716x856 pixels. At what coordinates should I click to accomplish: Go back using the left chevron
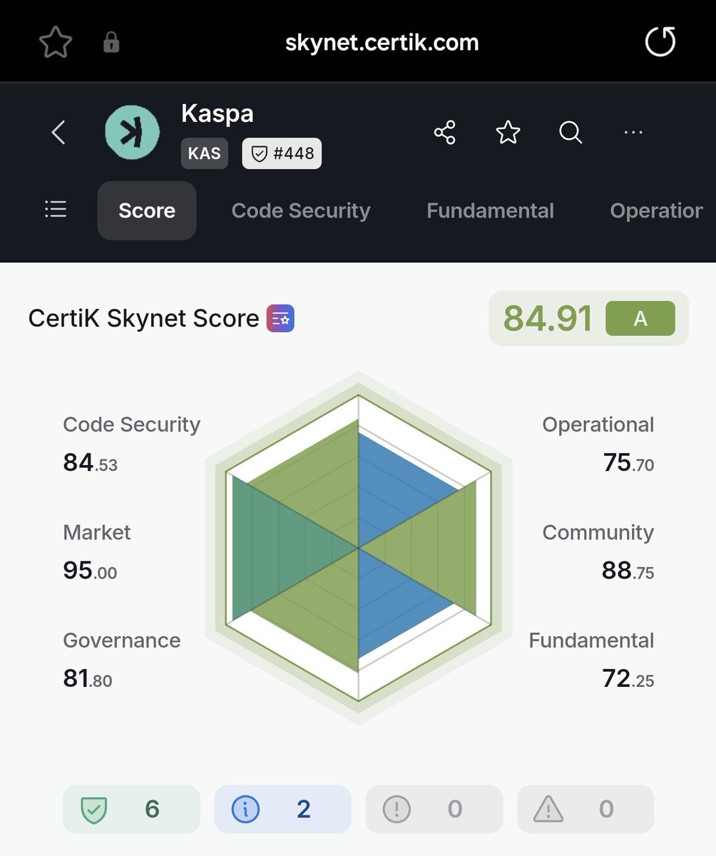point(58,133)
